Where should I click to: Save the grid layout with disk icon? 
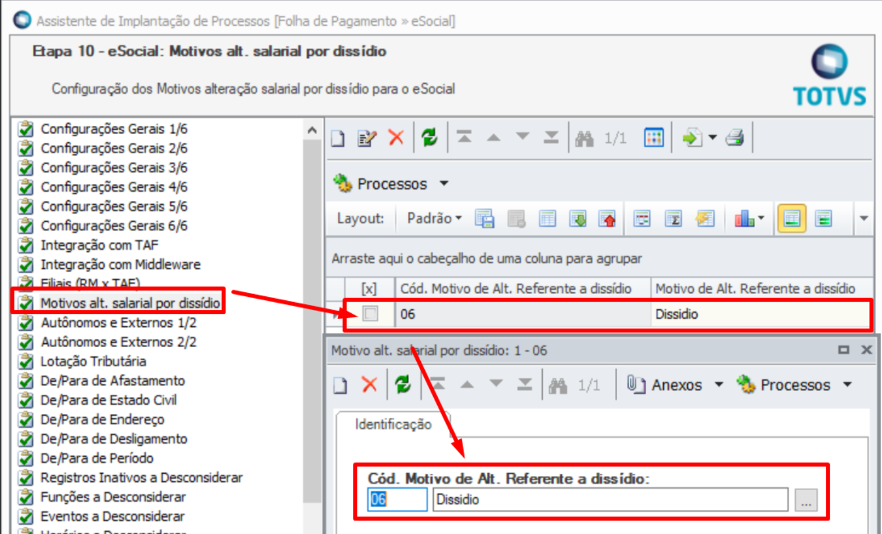coord(485,219)
